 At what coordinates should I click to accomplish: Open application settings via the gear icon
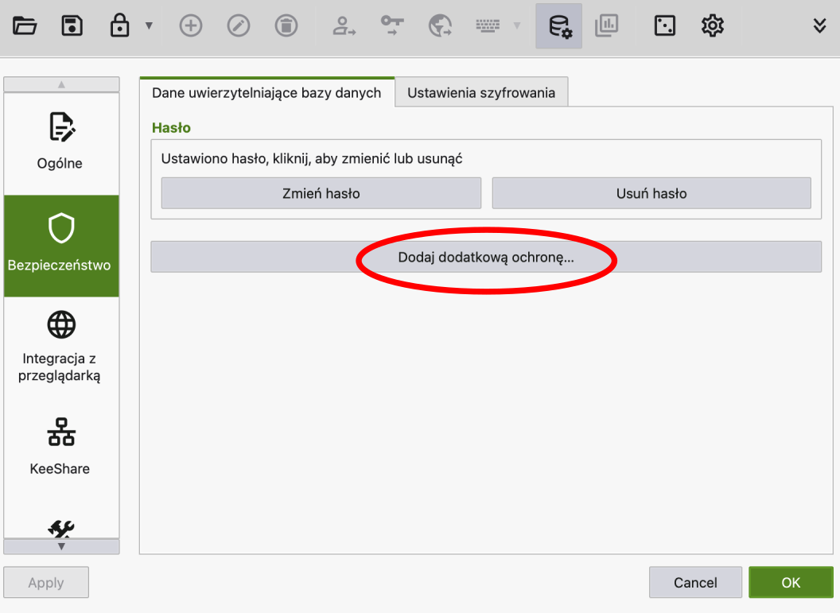pos(712,26)
